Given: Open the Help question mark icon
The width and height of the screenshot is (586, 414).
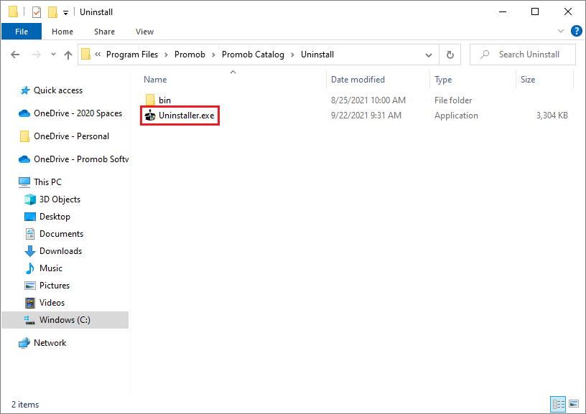Looking at the screenshot, I should [576, 31].
